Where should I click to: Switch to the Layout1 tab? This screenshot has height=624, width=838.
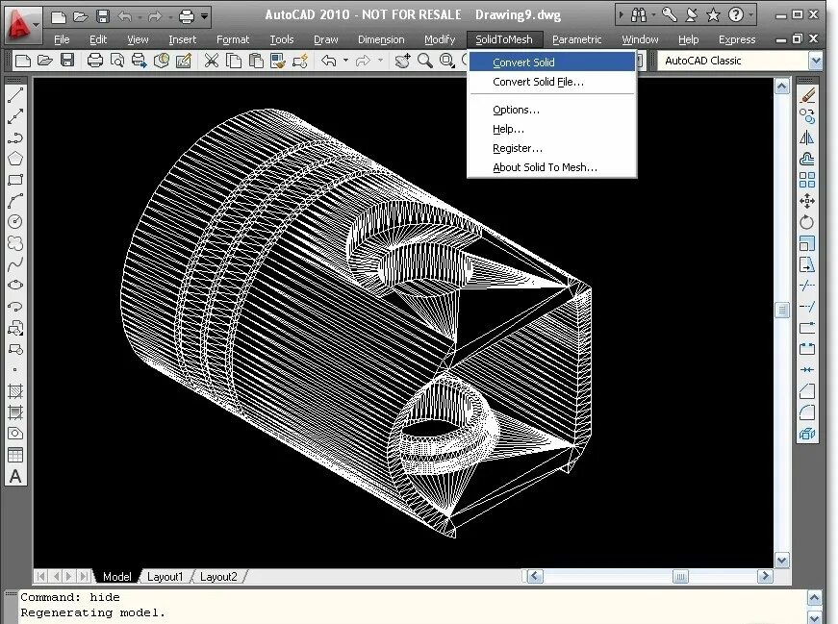pyautogui.click(x=165, y=577)
